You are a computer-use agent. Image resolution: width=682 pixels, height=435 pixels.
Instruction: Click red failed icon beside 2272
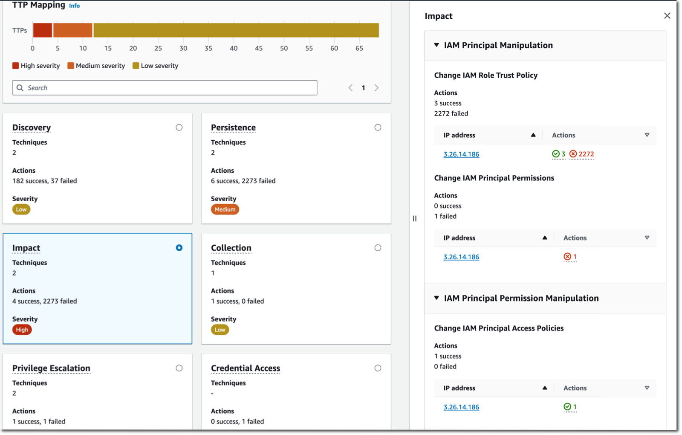click(x=573, y=154)
